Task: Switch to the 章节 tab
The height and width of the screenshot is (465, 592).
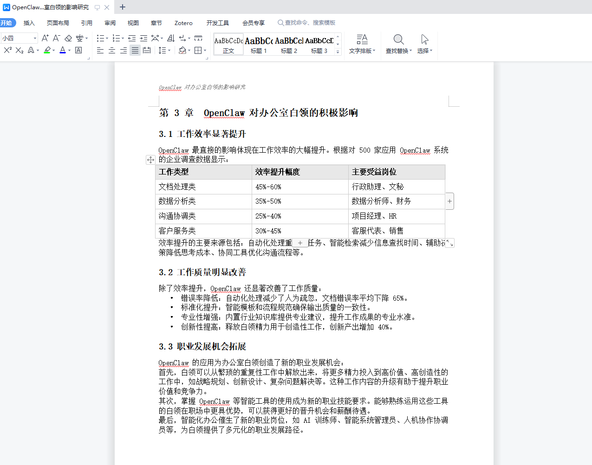Action: 156,23
